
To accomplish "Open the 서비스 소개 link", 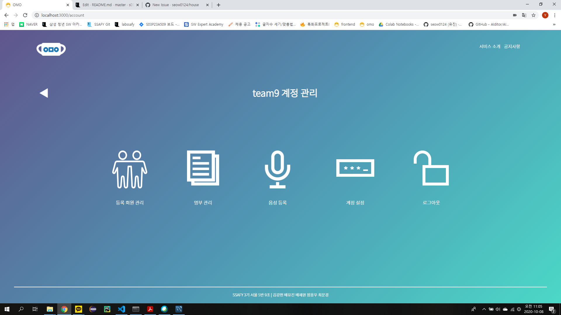I will pyautogui.click(x=490, y=46).
